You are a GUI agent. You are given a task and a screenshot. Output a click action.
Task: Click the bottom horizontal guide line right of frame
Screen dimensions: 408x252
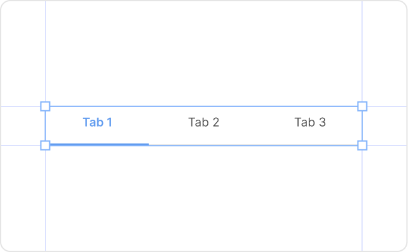pos(385,146)
